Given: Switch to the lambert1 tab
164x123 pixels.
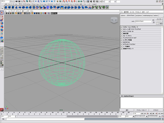Looking at the screenshot, I should tap(156, 15).
